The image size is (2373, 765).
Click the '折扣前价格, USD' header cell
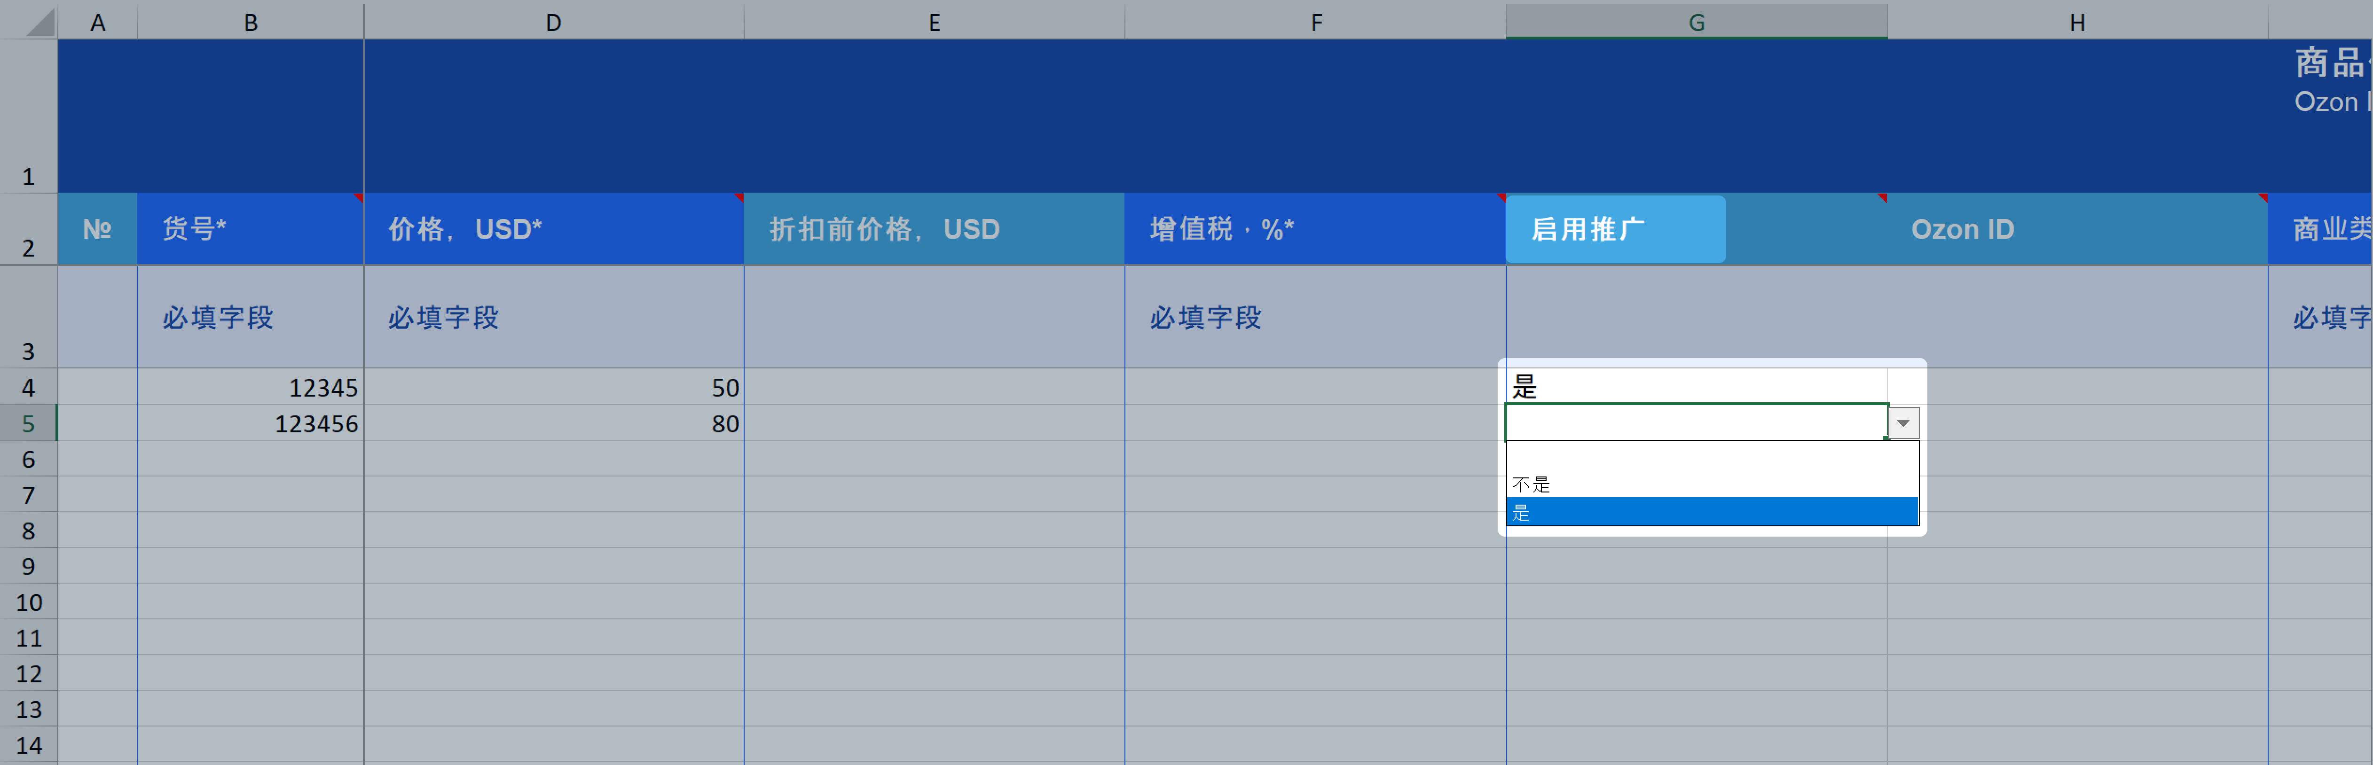click(934, 229)
